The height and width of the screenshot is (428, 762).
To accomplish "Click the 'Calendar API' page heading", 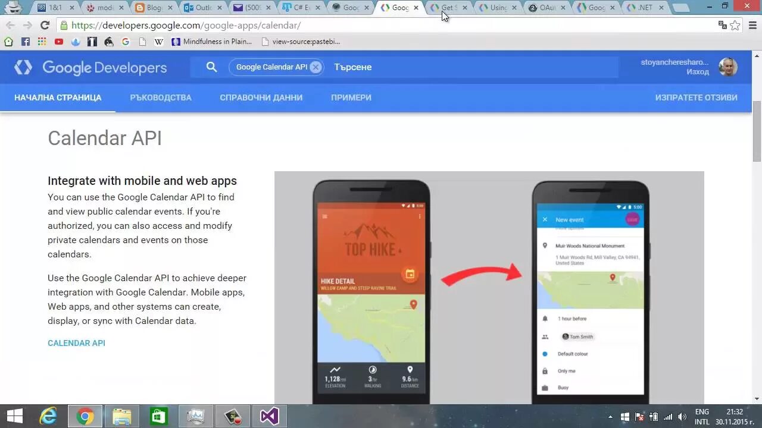I will [x=105, y=138].
